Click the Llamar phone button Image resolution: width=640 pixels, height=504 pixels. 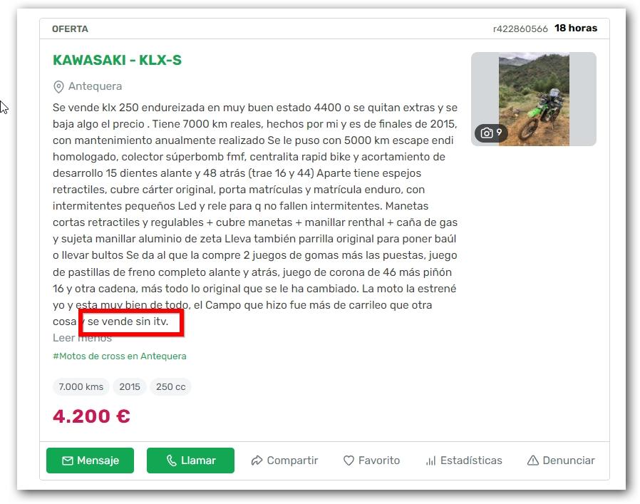190,461
